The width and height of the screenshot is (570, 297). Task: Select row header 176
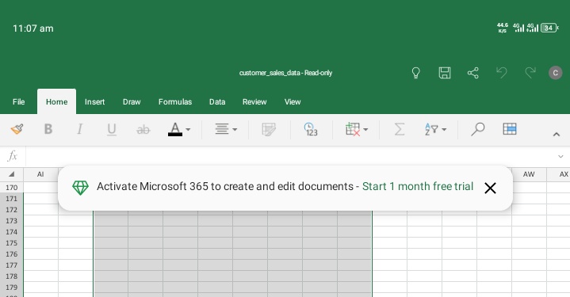click(12, 254)
